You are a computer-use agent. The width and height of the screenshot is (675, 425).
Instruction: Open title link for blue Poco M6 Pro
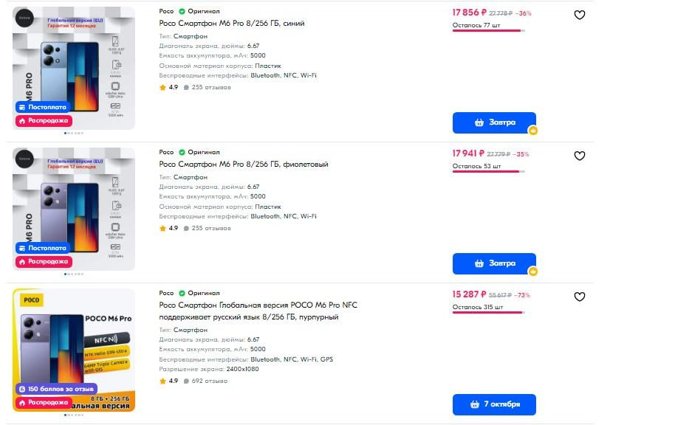click(232, 24)
